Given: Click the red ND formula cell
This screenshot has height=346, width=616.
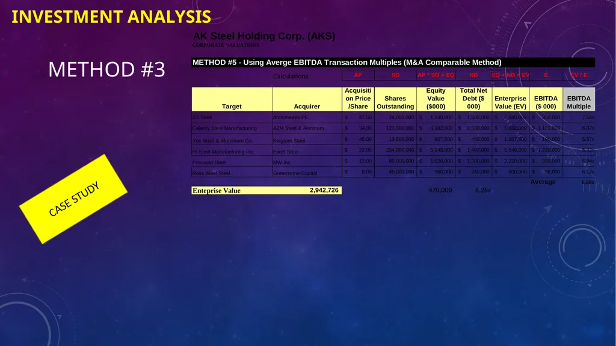Looking at the screenshot, I should pos(473,75).
